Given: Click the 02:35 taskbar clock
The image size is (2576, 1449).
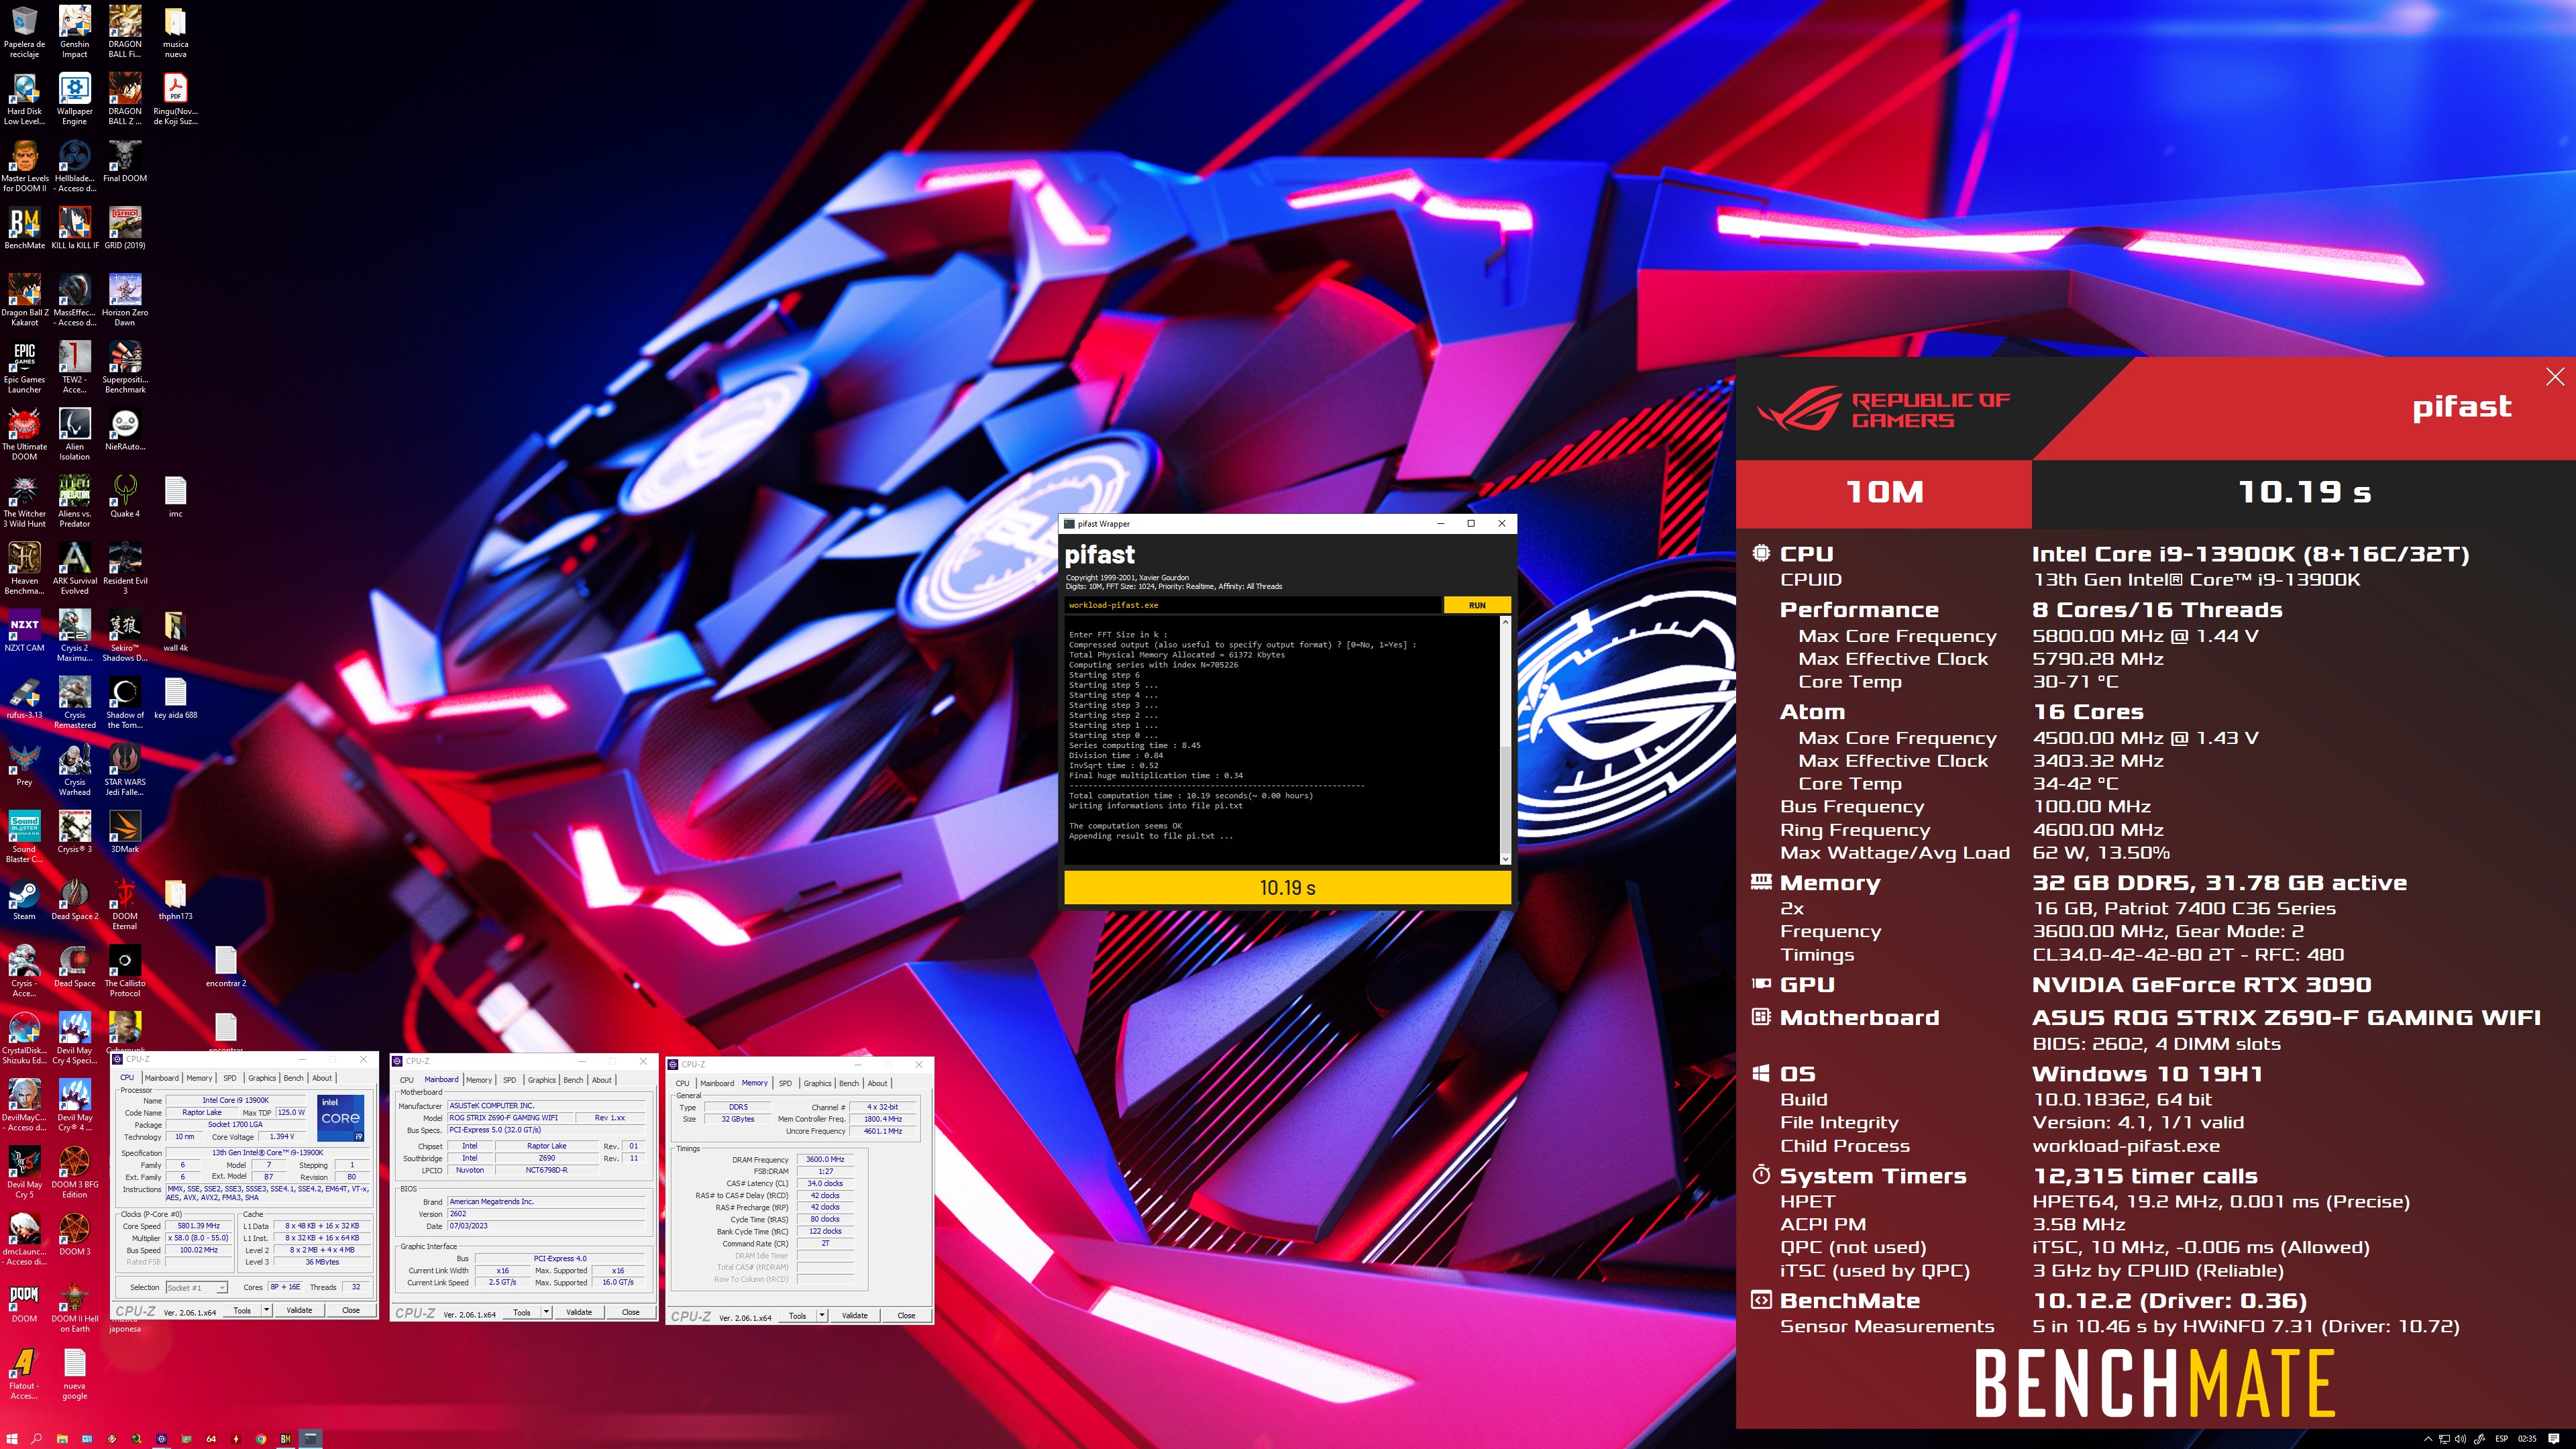Looking at the screenshot, I should 2527,1439.
